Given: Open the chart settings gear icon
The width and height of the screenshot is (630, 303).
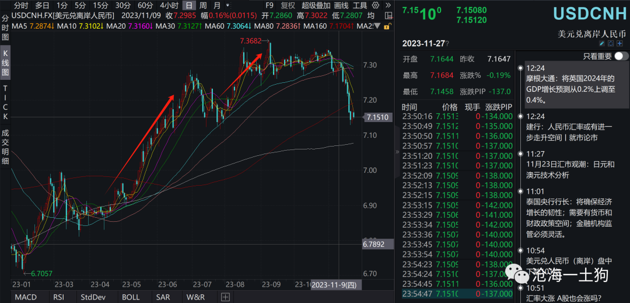Looking at the screenshot, I should coord(376,5).
